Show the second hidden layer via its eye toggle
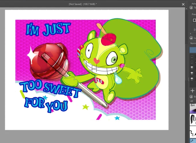Screen dimensions: 196x143 [x=192, y=62]
